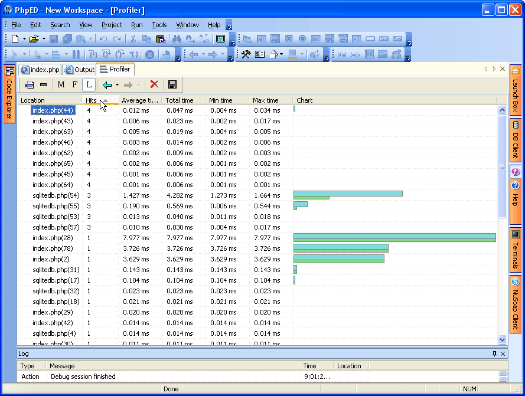Open dropdown arrow next to New document icon

click(24, 39)
